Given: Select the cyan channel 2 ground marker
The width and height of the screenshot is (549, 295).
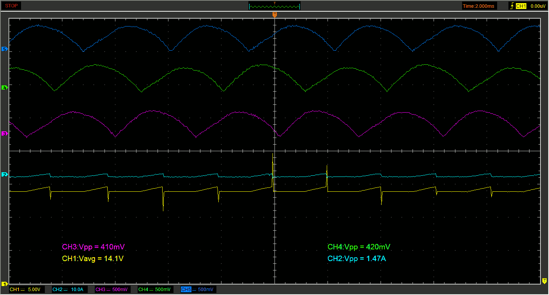Looking at the screenshot, I should [x=5, y=175].
